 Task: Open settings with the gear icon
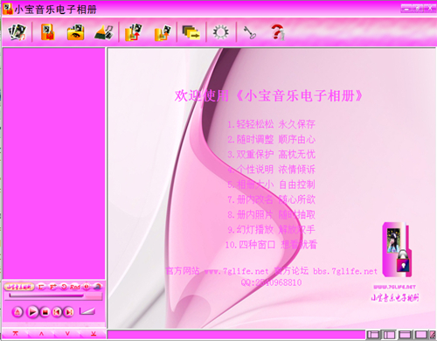coord(220,32)
